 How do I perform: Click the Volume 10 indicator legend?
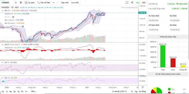tap(9, 14)
